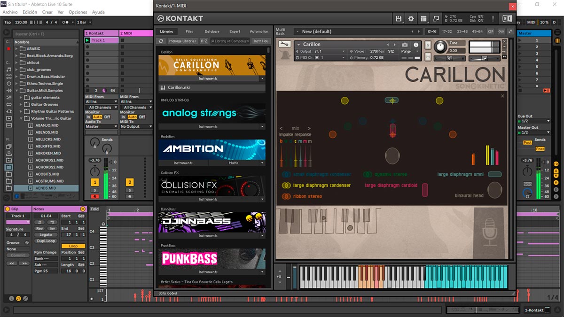Toggle Fold button in note editor

pyautogui.click(x=95, y=209)
